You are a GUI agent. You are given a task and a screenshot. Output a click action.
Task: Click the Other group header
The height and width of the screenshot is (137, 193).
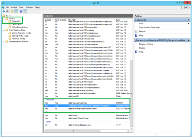click(48, 122)
